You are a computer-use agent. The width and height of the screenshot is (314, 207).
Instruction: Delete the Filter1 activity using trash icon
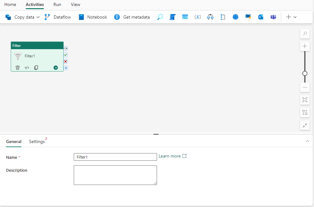click(x=18, y=67)
